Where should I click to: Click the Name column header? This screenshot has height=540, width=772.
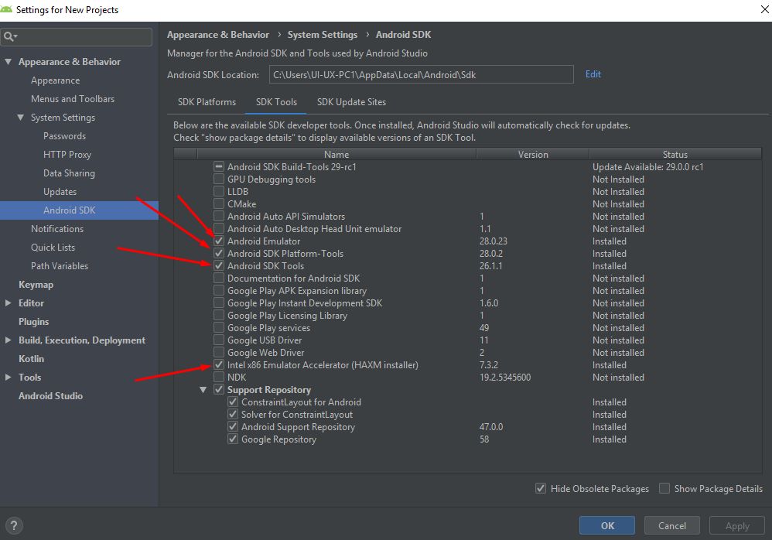pos(336,154)
